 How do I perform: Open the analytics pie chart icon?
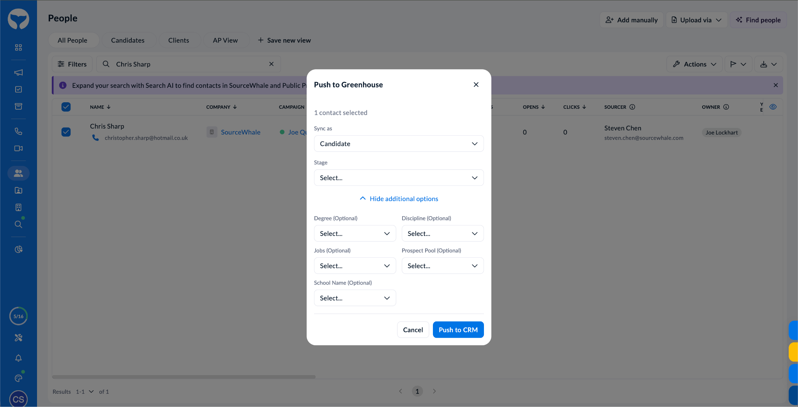tap(18, 250)
